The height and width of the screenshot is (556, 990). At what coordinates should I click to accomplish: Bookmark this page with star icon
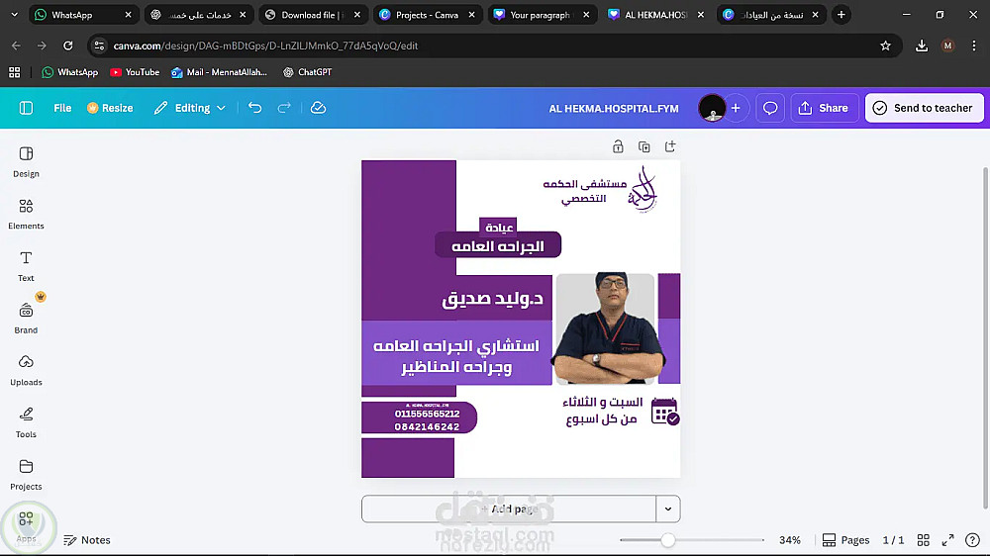point(886,46)
